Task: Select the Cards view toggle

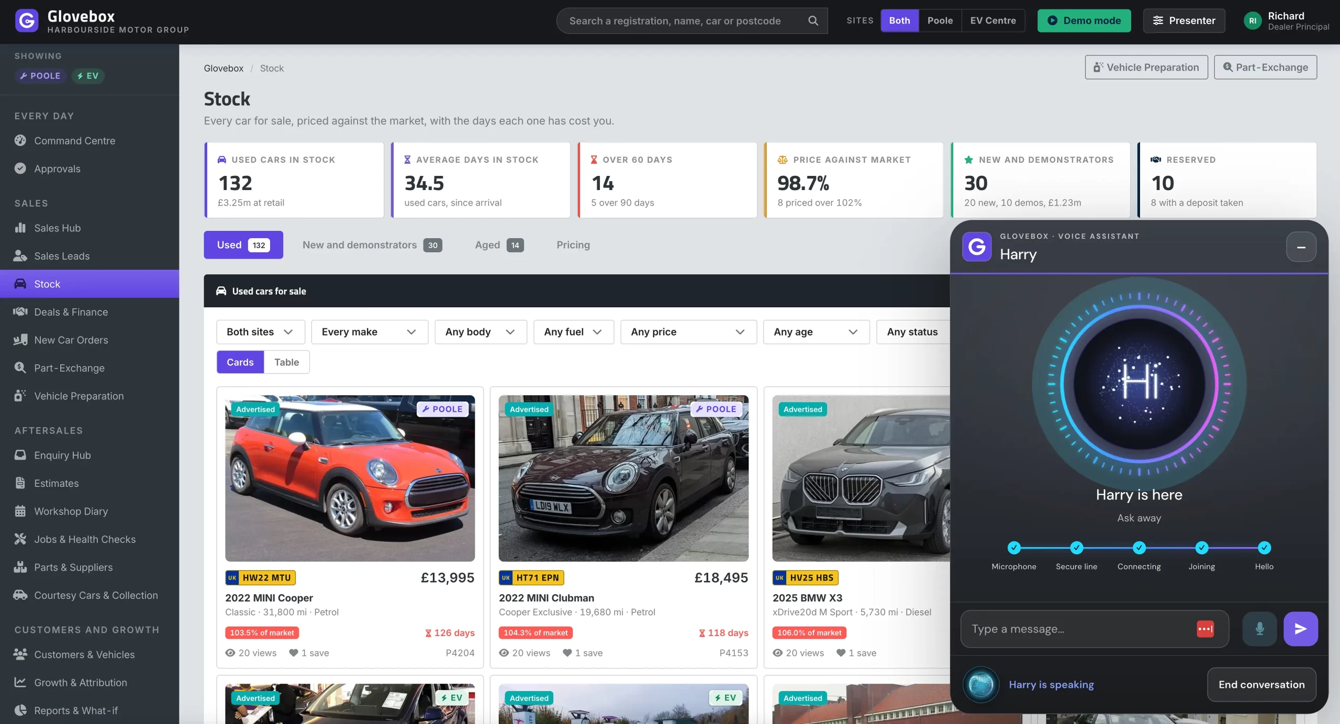Action: [x=240, y=362]
